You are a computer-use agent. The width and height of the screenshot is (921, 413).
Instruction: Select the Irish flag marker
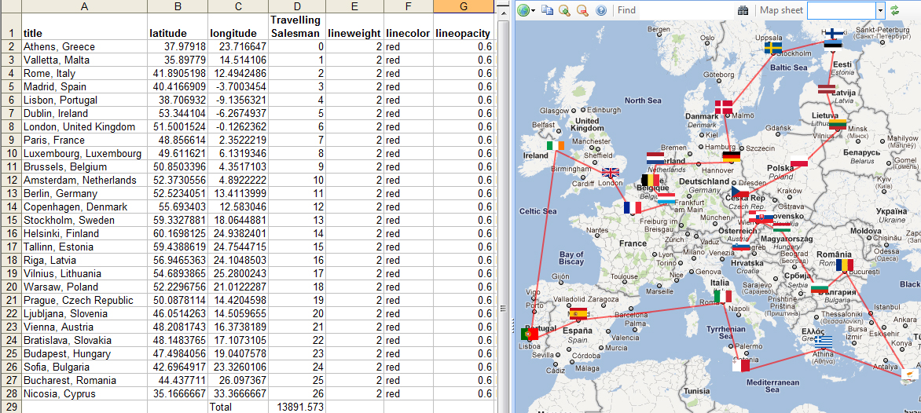pyautogui.click(x=555, y=145)
